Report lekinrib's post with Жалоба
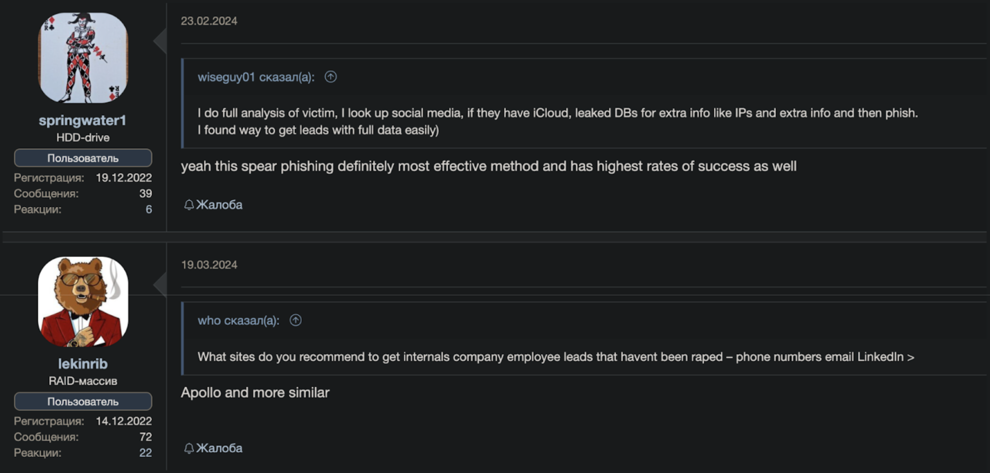This screenshot has width=990, height=473. pos(214,448)
